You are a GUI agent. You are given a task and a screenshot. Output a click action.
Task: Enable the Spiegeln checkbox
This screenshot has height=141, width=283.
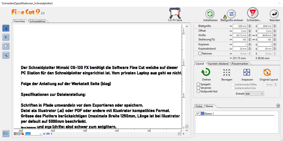198,84
